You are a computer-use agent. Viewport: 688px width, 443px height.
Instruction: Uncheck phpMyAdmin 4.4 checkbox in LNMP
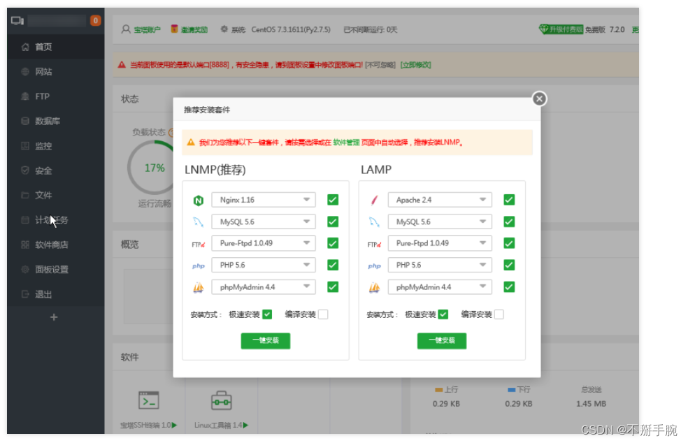coord(333,287)
